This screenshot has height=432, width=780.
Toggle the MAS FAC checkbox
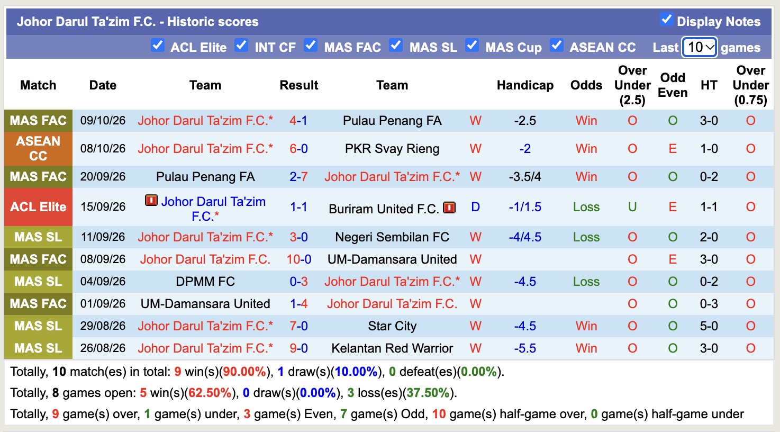311,46
